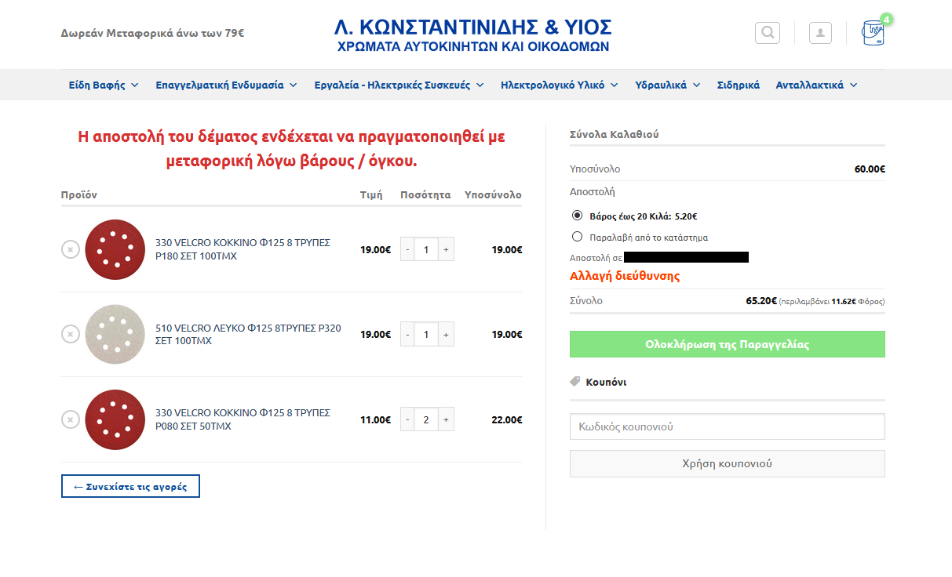
Task: Click Ολοκλήρωση της Παραγγελίας button
Action: pyautogui.click(x=727, y=343)
